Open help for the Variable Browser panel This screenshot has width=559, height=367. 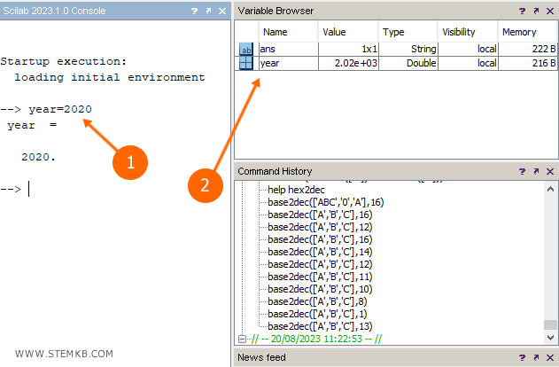tap(522, 11)
